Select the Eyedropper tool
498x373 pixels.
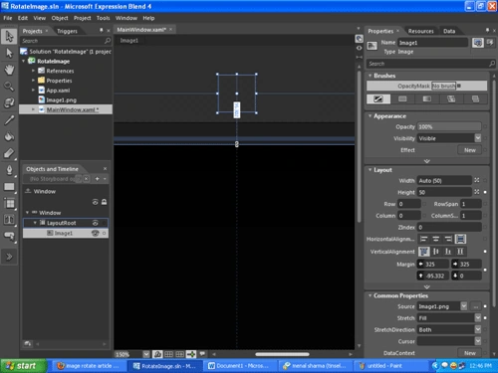[9, 120]
